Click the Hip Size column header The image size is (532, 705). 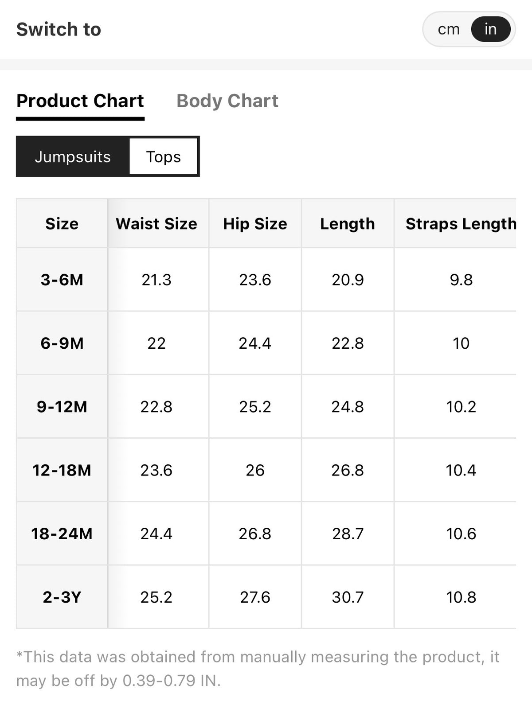[x=255, y=223]
